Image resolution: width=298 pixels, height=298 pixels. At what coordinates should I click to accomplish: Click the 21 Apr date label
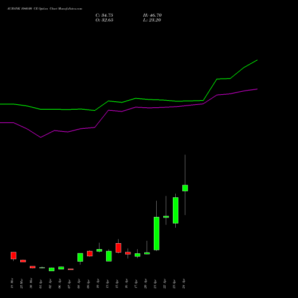point(156,284)
